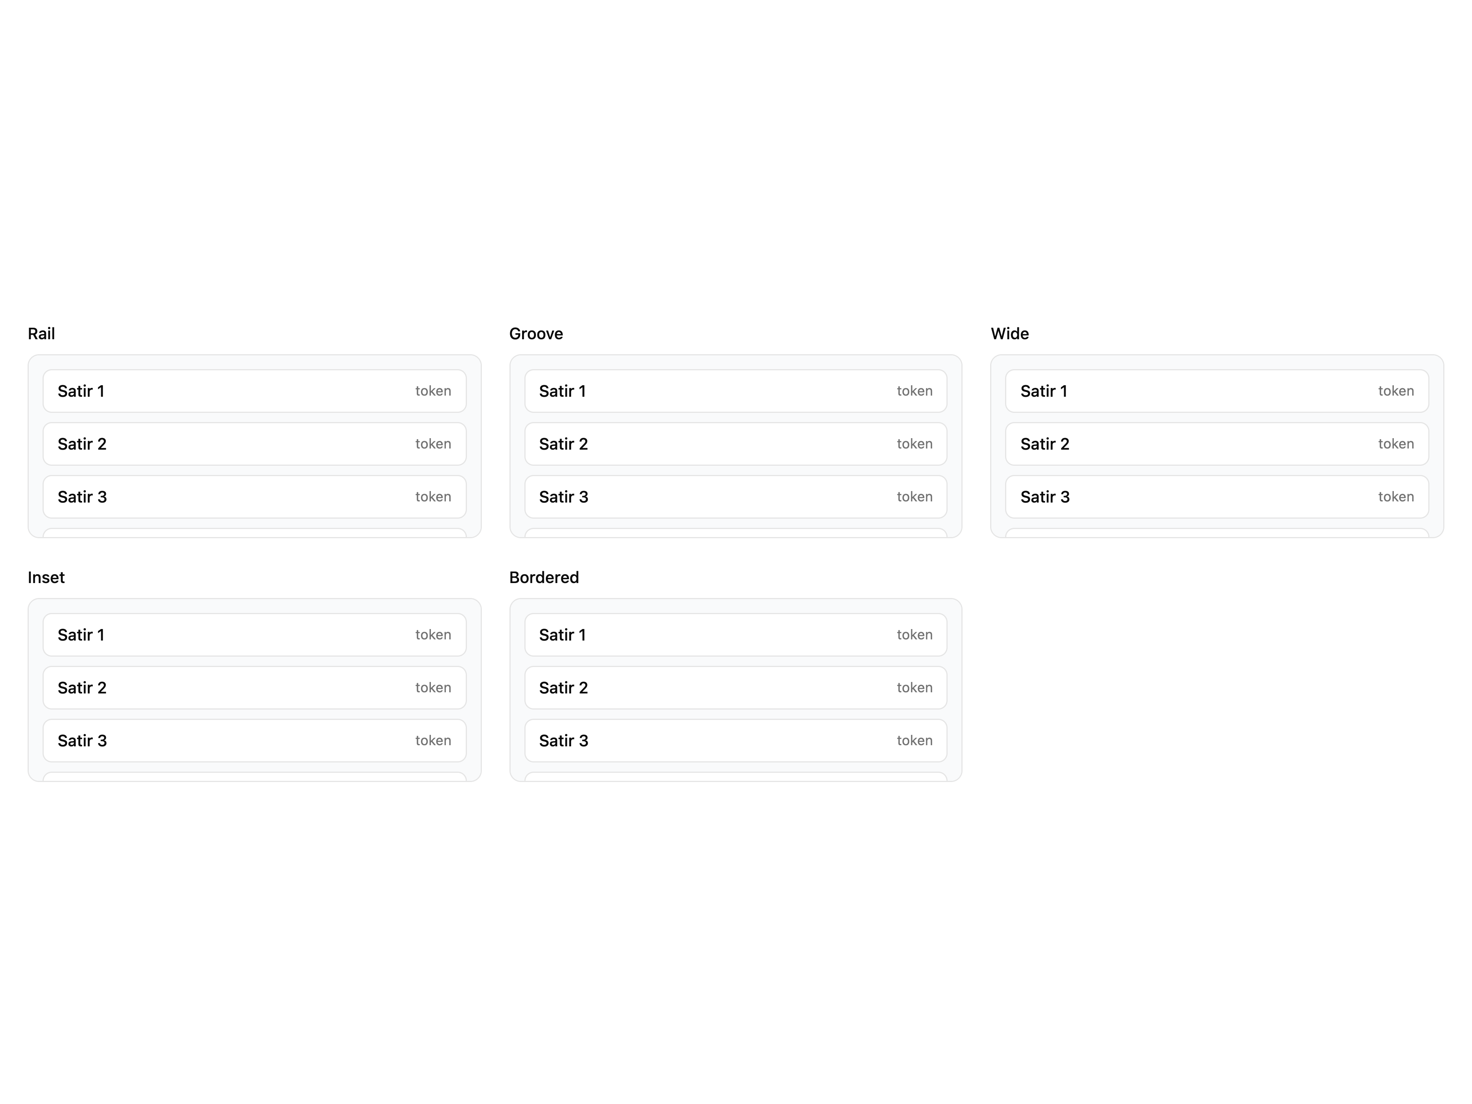Select Satir 3 in the Rail list
This screenshot has height=1104, width=1472.
pyautogui.click(x=254, y=496)
